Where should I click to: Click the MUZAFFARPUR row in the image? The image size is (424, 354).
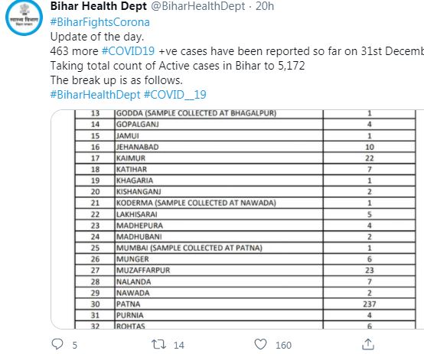(x=245, y=270)
